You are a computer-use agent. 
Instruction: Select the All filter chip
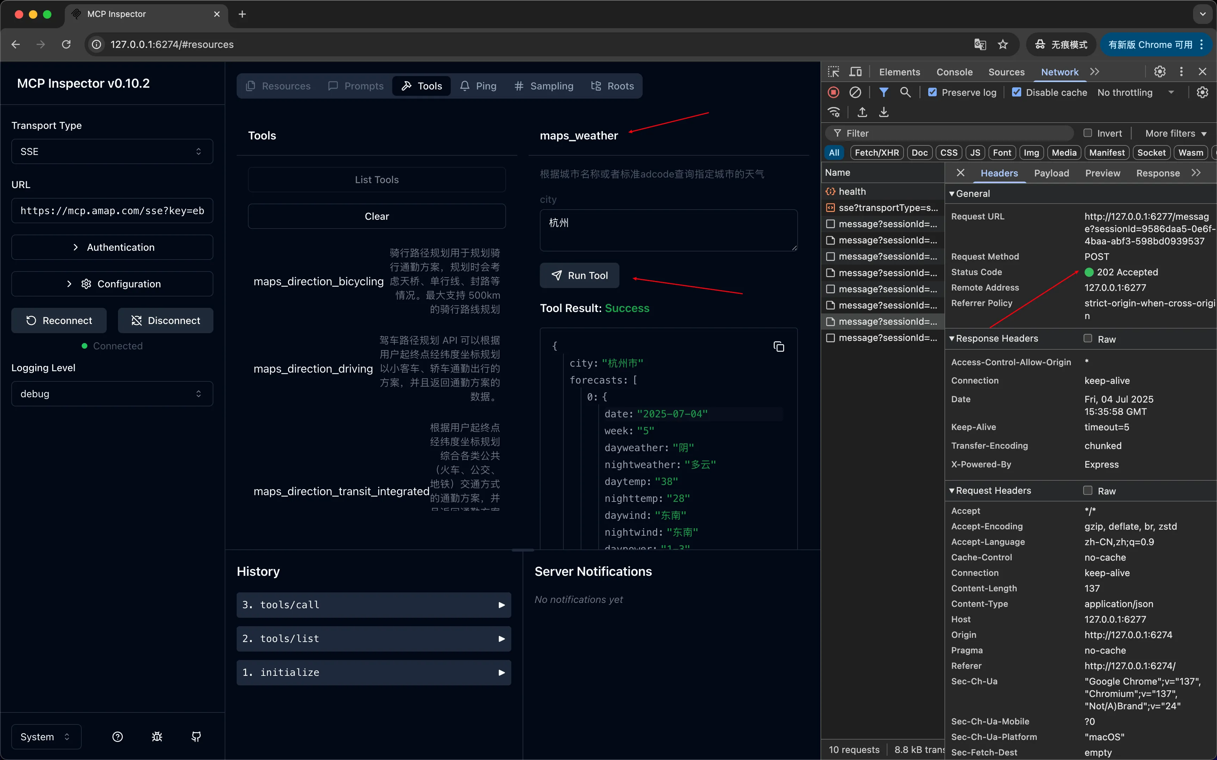pyautogui.click(x=834, y=153)
